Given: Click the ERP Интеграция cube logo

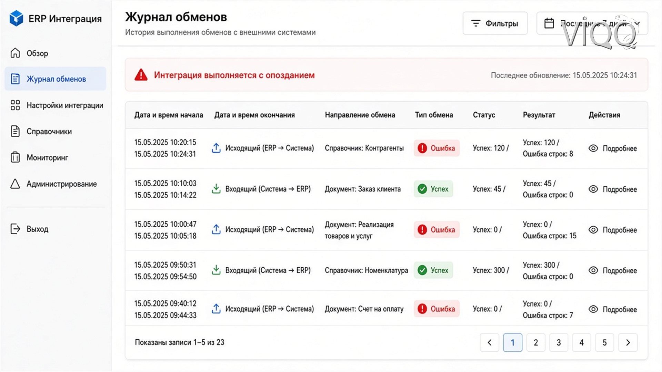Looking at the screenshot, I should (x=16, y=18).
